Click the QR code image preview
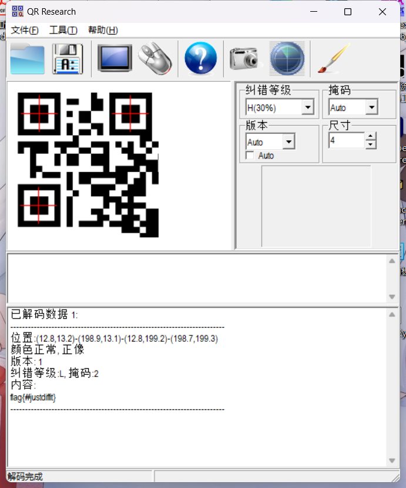Screen dimensions: 406x488 pos(88,164)
